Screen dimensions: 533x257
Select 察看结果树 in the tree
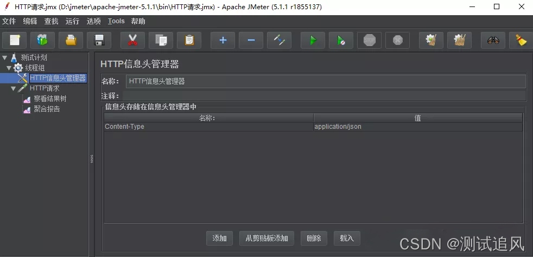tap(50, 99)
